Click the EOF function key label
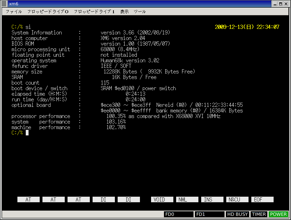This screenshot has width=291, height=220. 262,199
